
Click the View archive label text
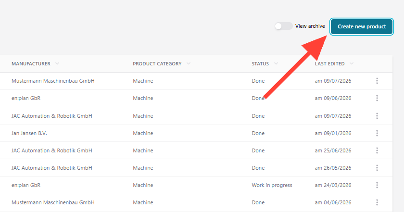coord(310,26)
